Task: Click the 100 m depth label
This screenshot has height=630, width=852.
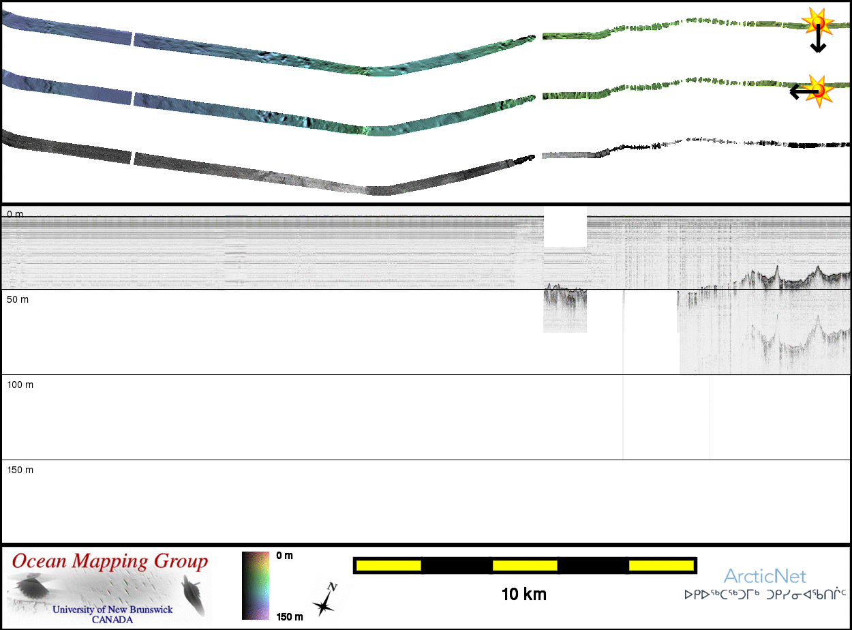Action: 20,385
